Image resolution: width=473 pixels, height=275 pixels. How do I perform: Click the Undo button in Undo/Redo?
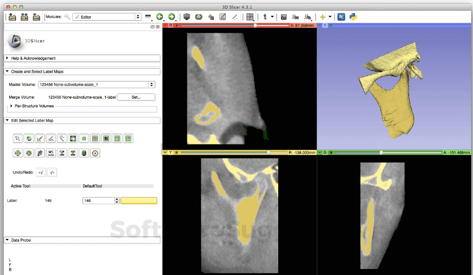pos(41,172)
